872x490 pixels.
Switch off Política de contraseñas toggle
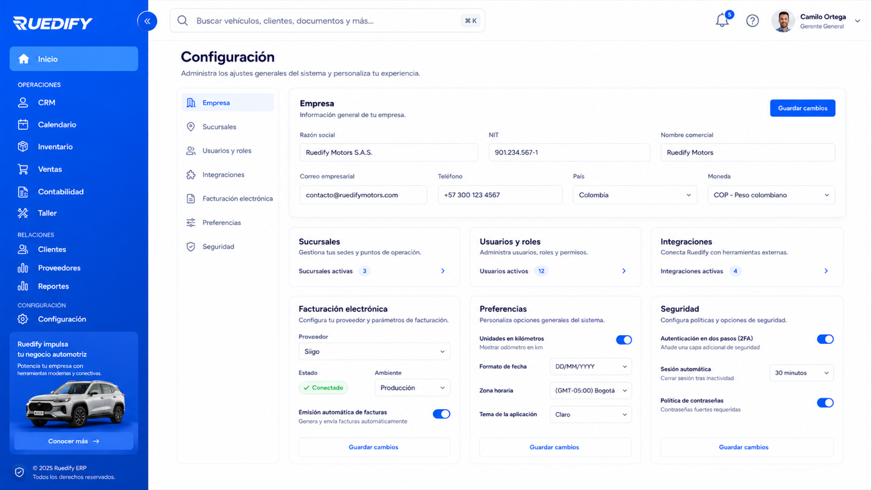tap(825, 403)
